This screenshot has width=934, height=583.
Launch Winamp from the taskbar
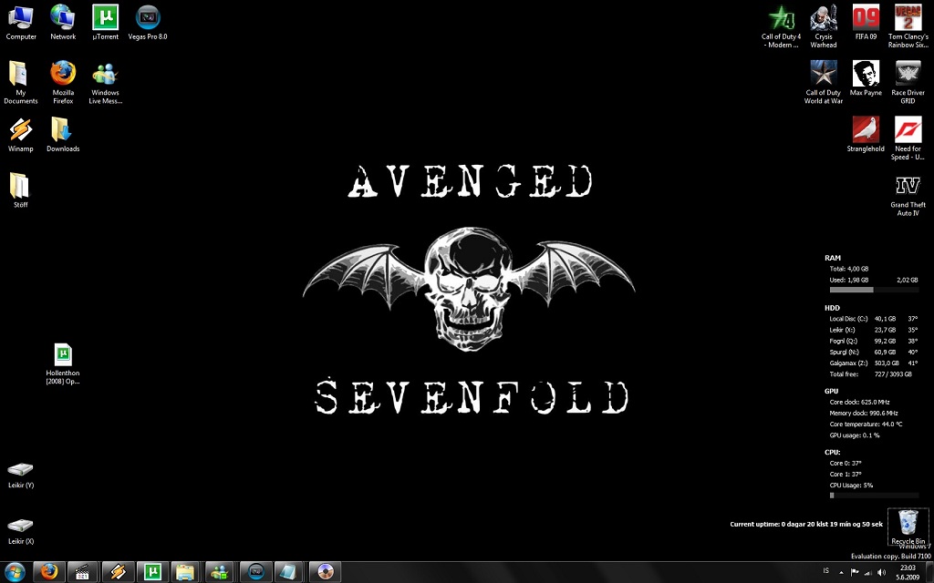(x=118, y=572)
